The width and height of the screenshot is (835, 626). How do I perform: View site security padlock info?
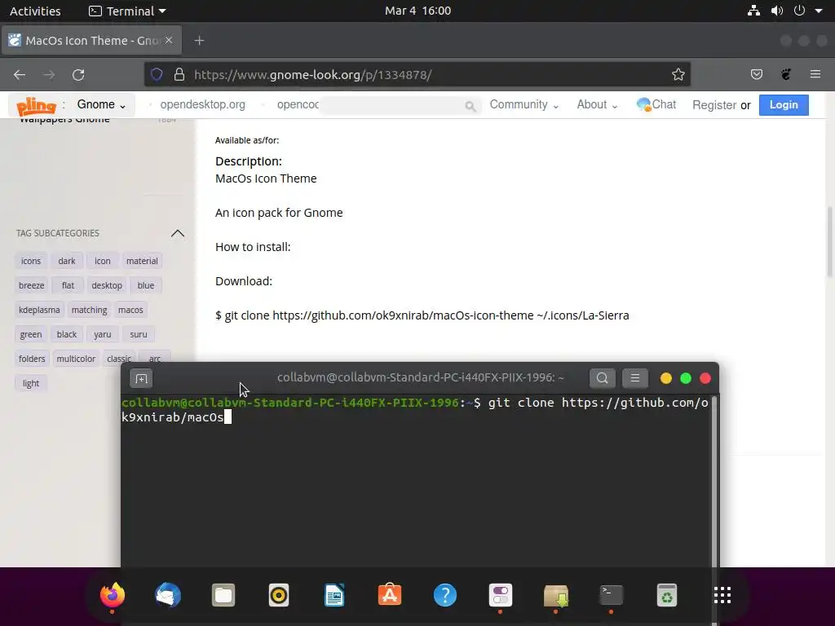[179, 74]
